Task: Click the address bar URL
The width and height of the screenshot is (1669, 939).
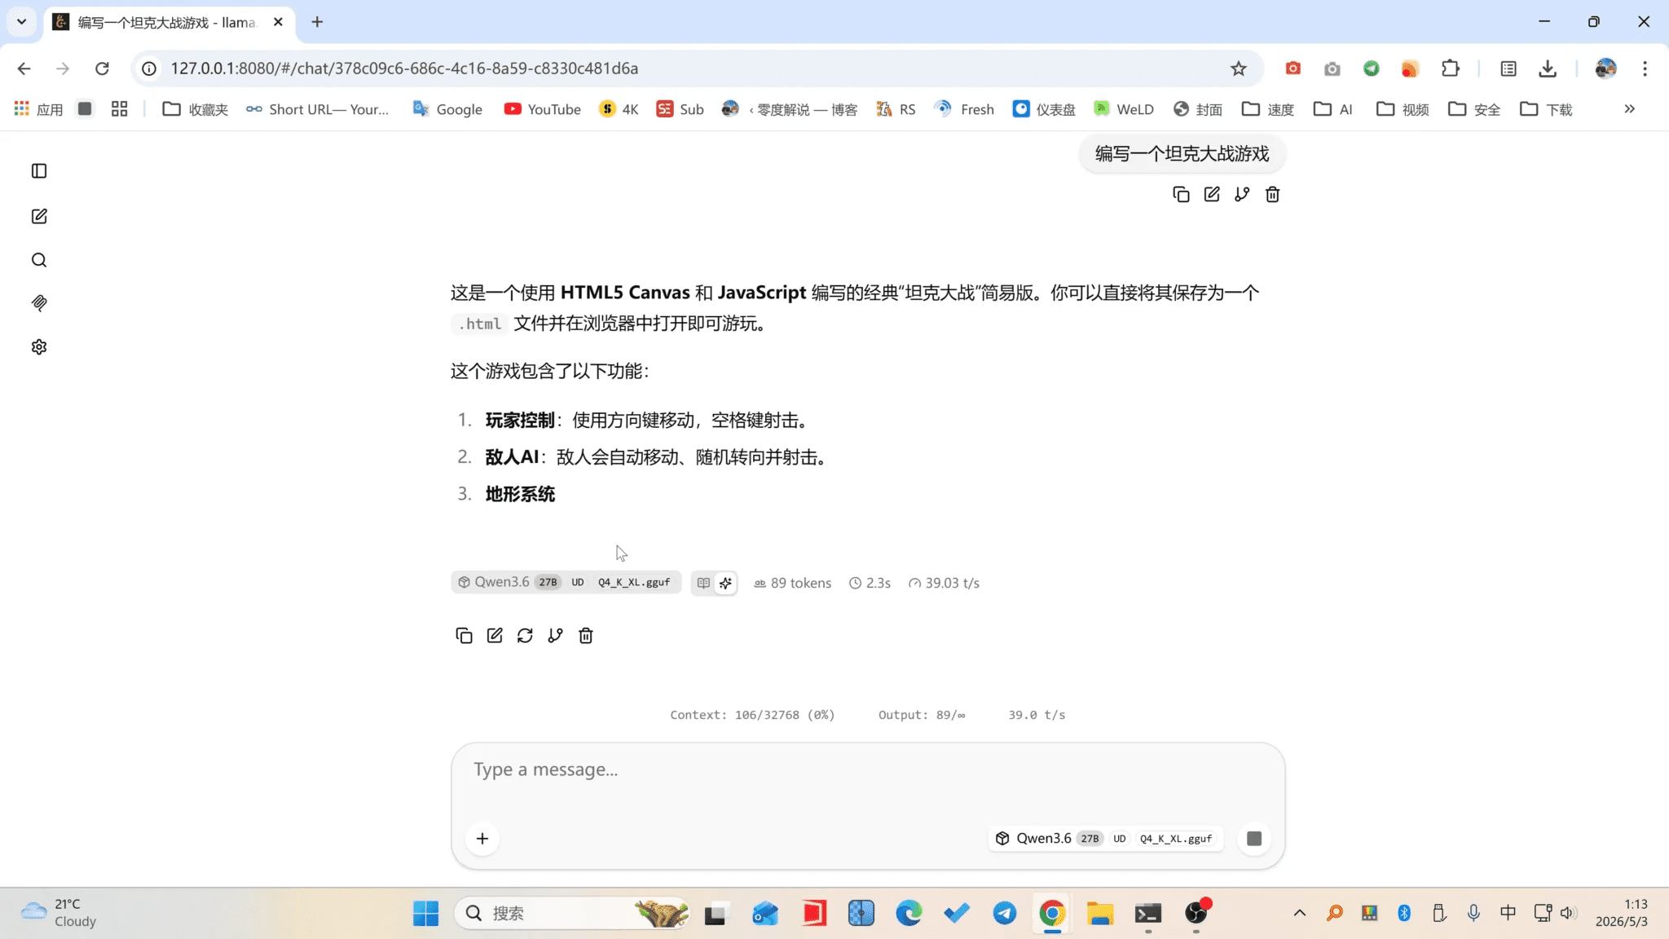Action: (x=404, y=68)
